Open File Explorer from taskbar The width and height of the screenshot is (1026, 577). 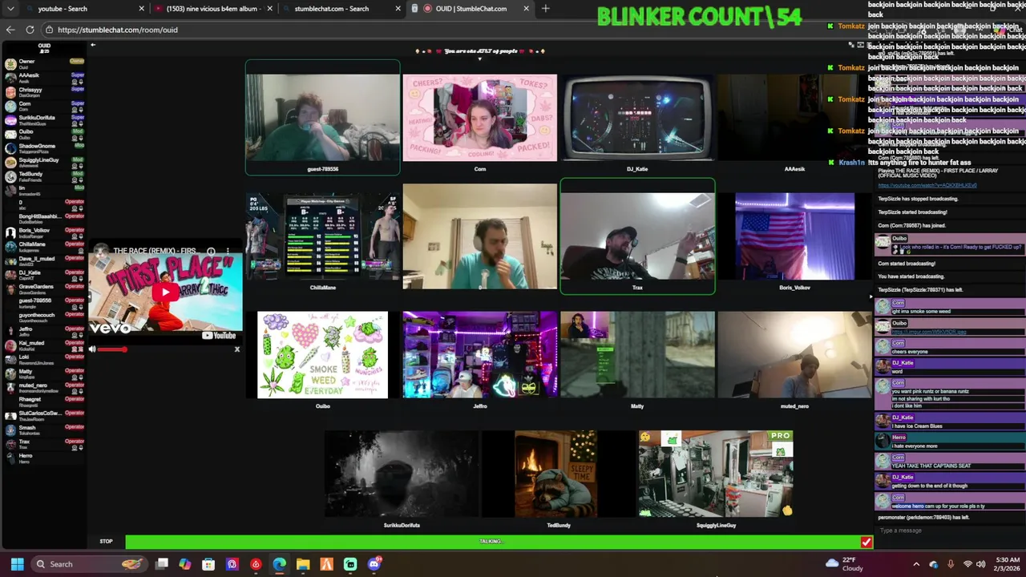tap(303, 564)
